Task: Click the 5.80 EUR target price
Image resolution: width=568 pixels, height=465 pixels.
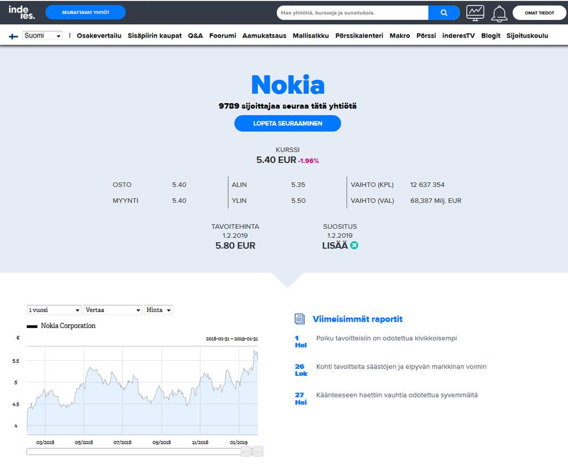Action: click(235, 246)
